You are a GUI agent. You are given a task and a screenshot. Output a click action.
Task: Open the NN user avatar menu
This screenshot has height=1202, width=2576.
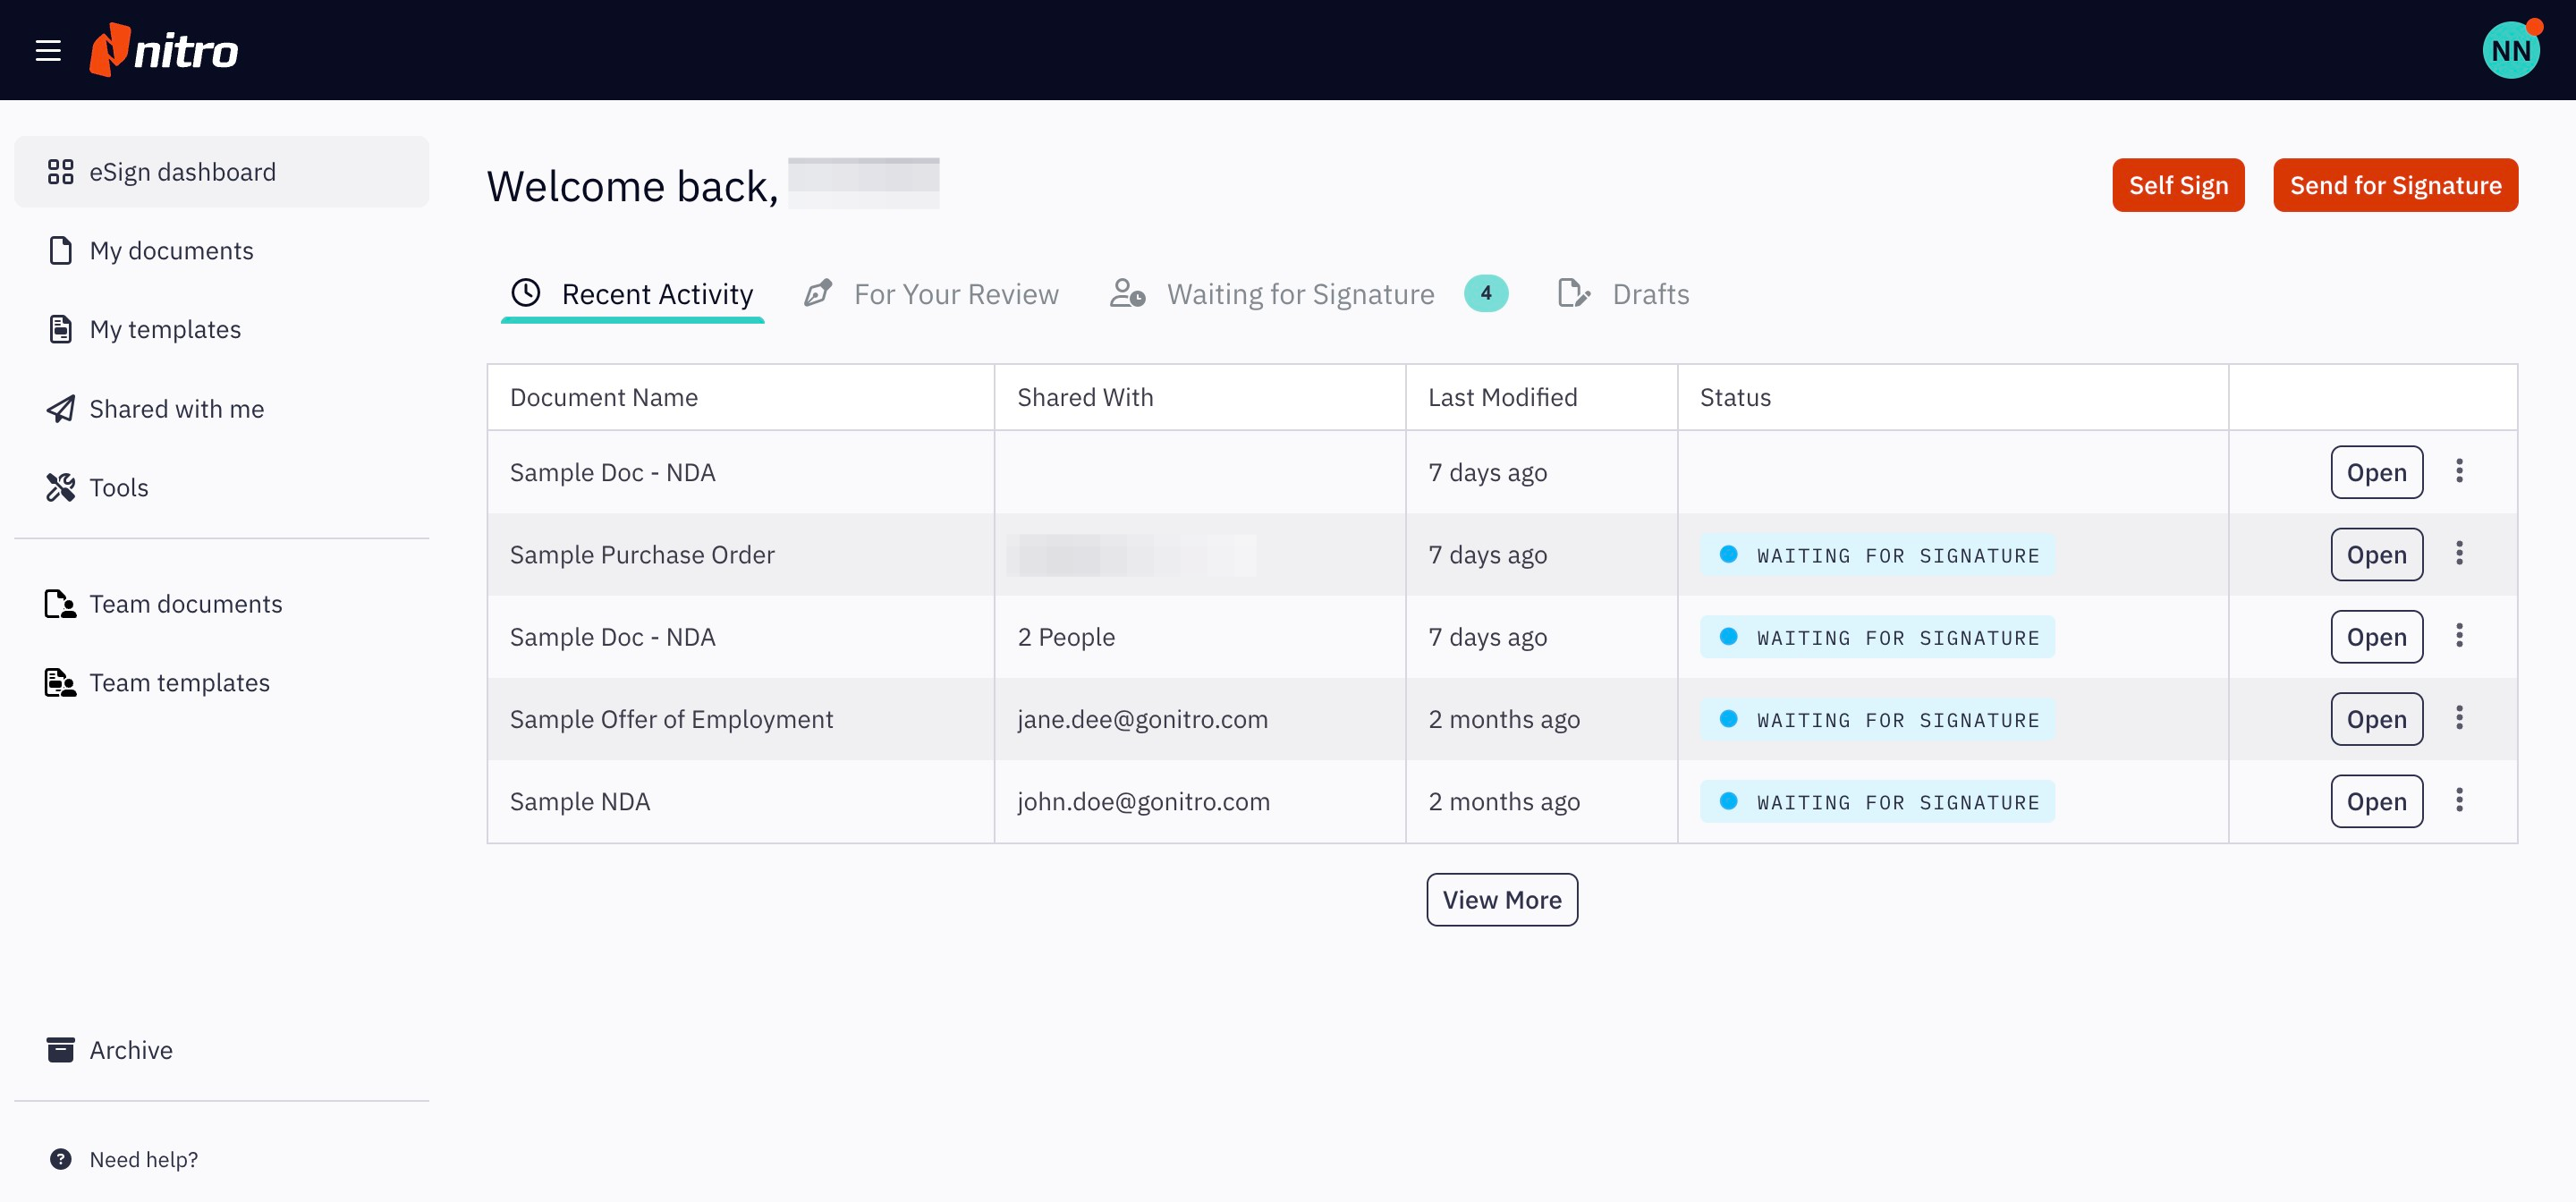pyautogui.click(x=2510, y=50)
